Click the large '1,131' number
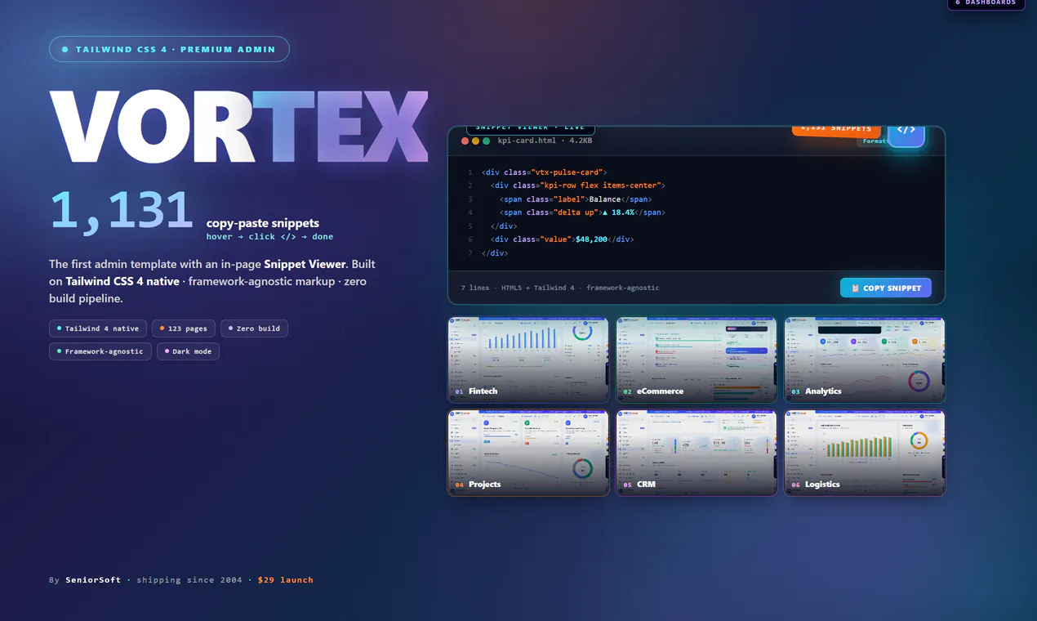This screenshot has height=621, width=1037. click(x=122, y=210)
